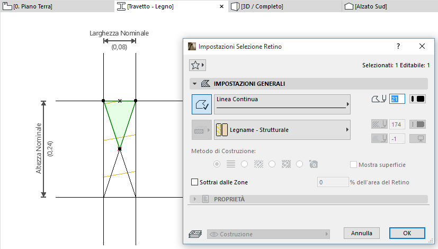438x249 pixels.
Task: Open the Linea Continua line type dropdown
Action: (x=283, y=104)
